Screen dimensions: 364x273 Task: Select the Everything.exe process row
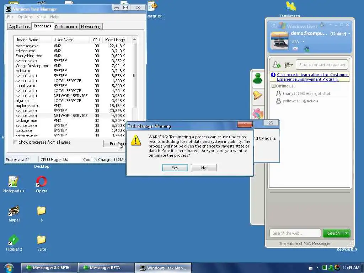click(x=70, y=56)
